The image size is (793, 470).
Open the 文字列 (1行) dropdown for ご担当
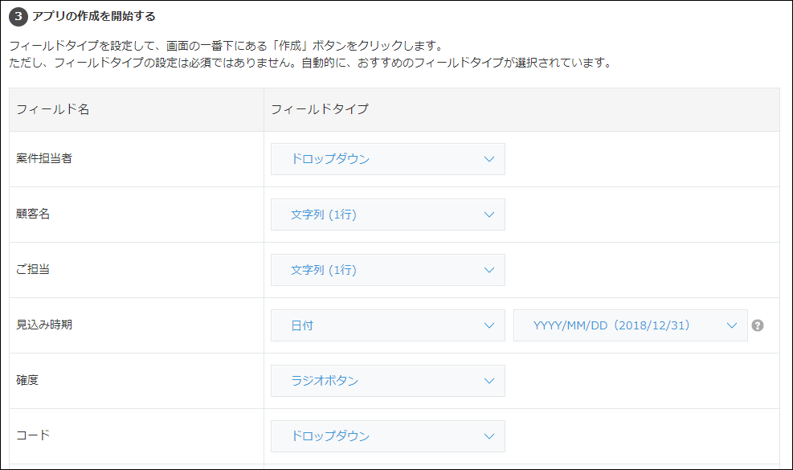click(x=388, y=270)
